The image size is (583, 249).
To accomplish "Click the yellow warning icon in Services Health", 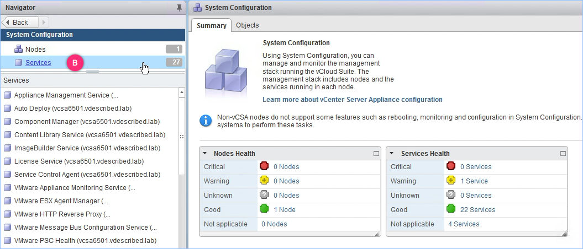I will pyautogui.click(x=451, y=181).
